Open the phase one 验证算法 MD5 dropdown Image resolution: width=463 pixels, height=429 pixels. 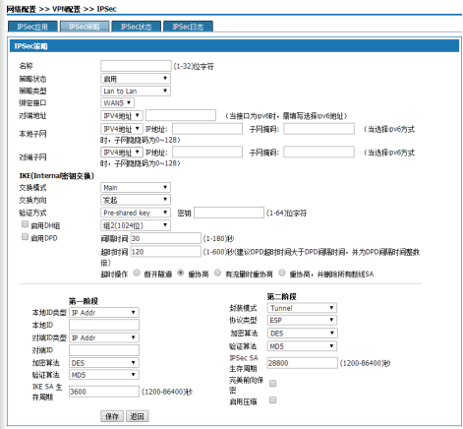coord(104,375)
